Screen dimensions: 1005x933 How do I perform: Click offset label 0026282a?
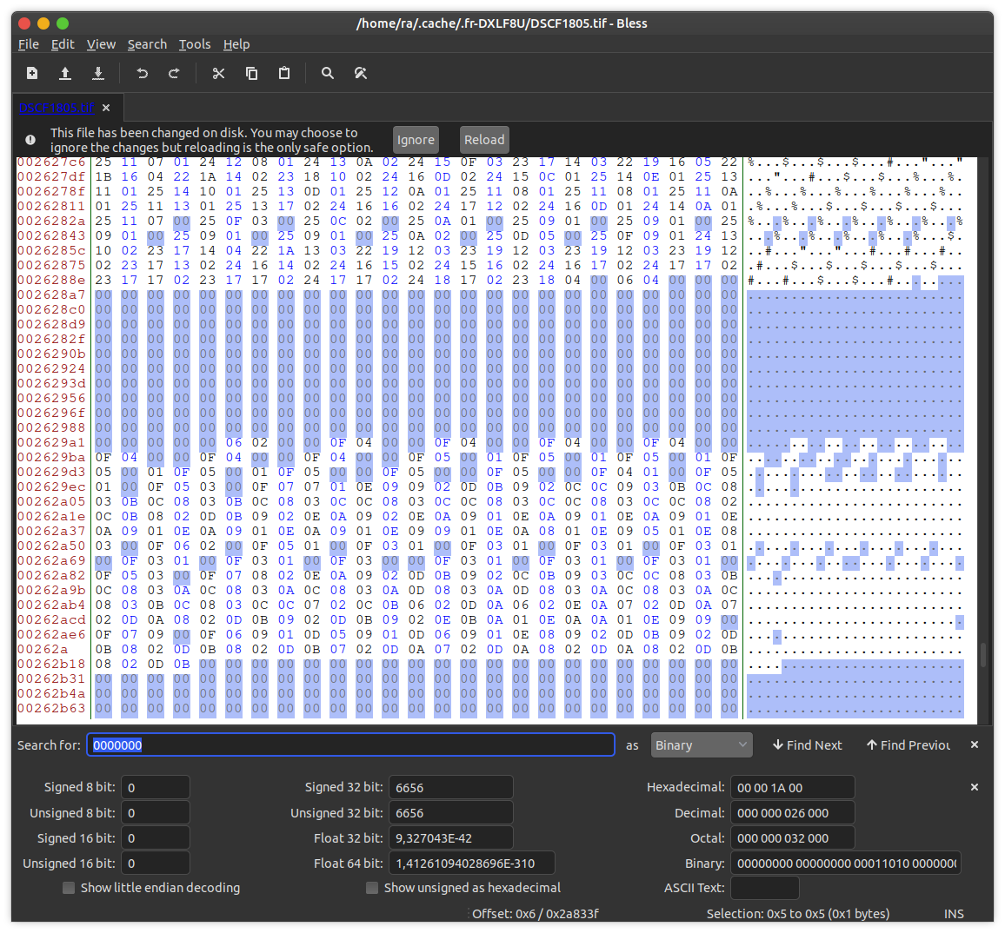click(x=51, y=221)
